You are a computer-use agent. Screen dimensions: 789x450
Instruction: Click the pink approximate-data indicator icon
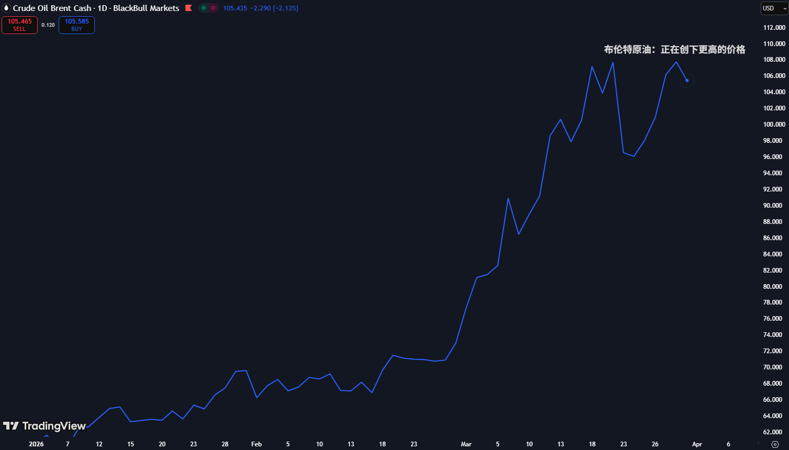tap(213, 8)
